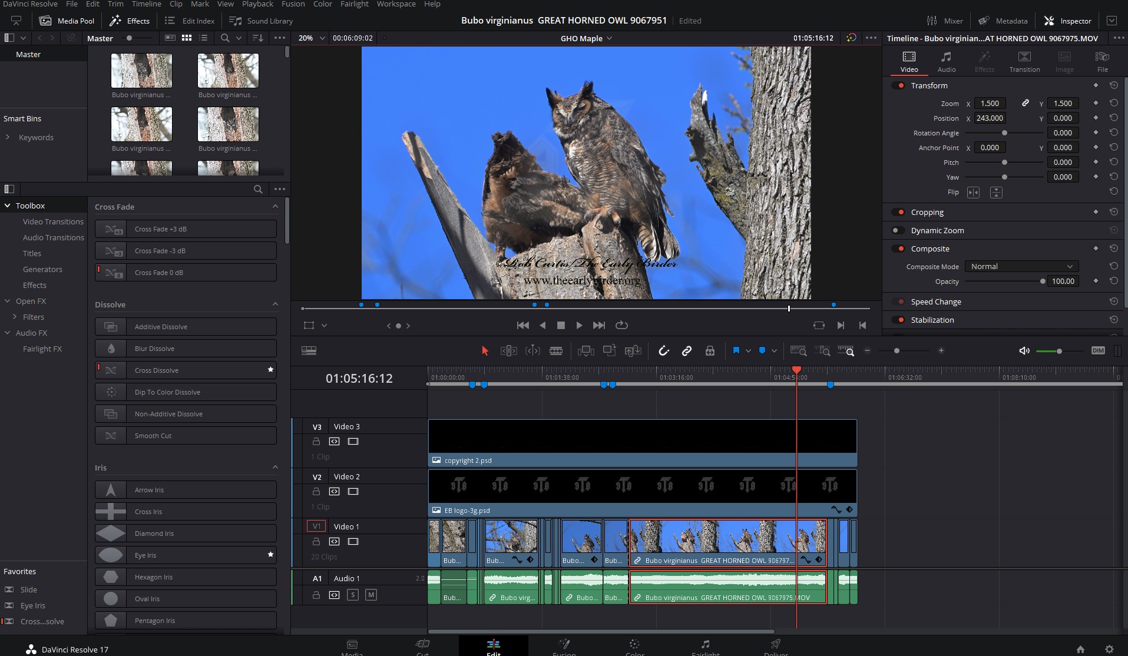Collapse the Dissolve effects category
This screenshot has width=1128, height=656.
tap(275, 304)
